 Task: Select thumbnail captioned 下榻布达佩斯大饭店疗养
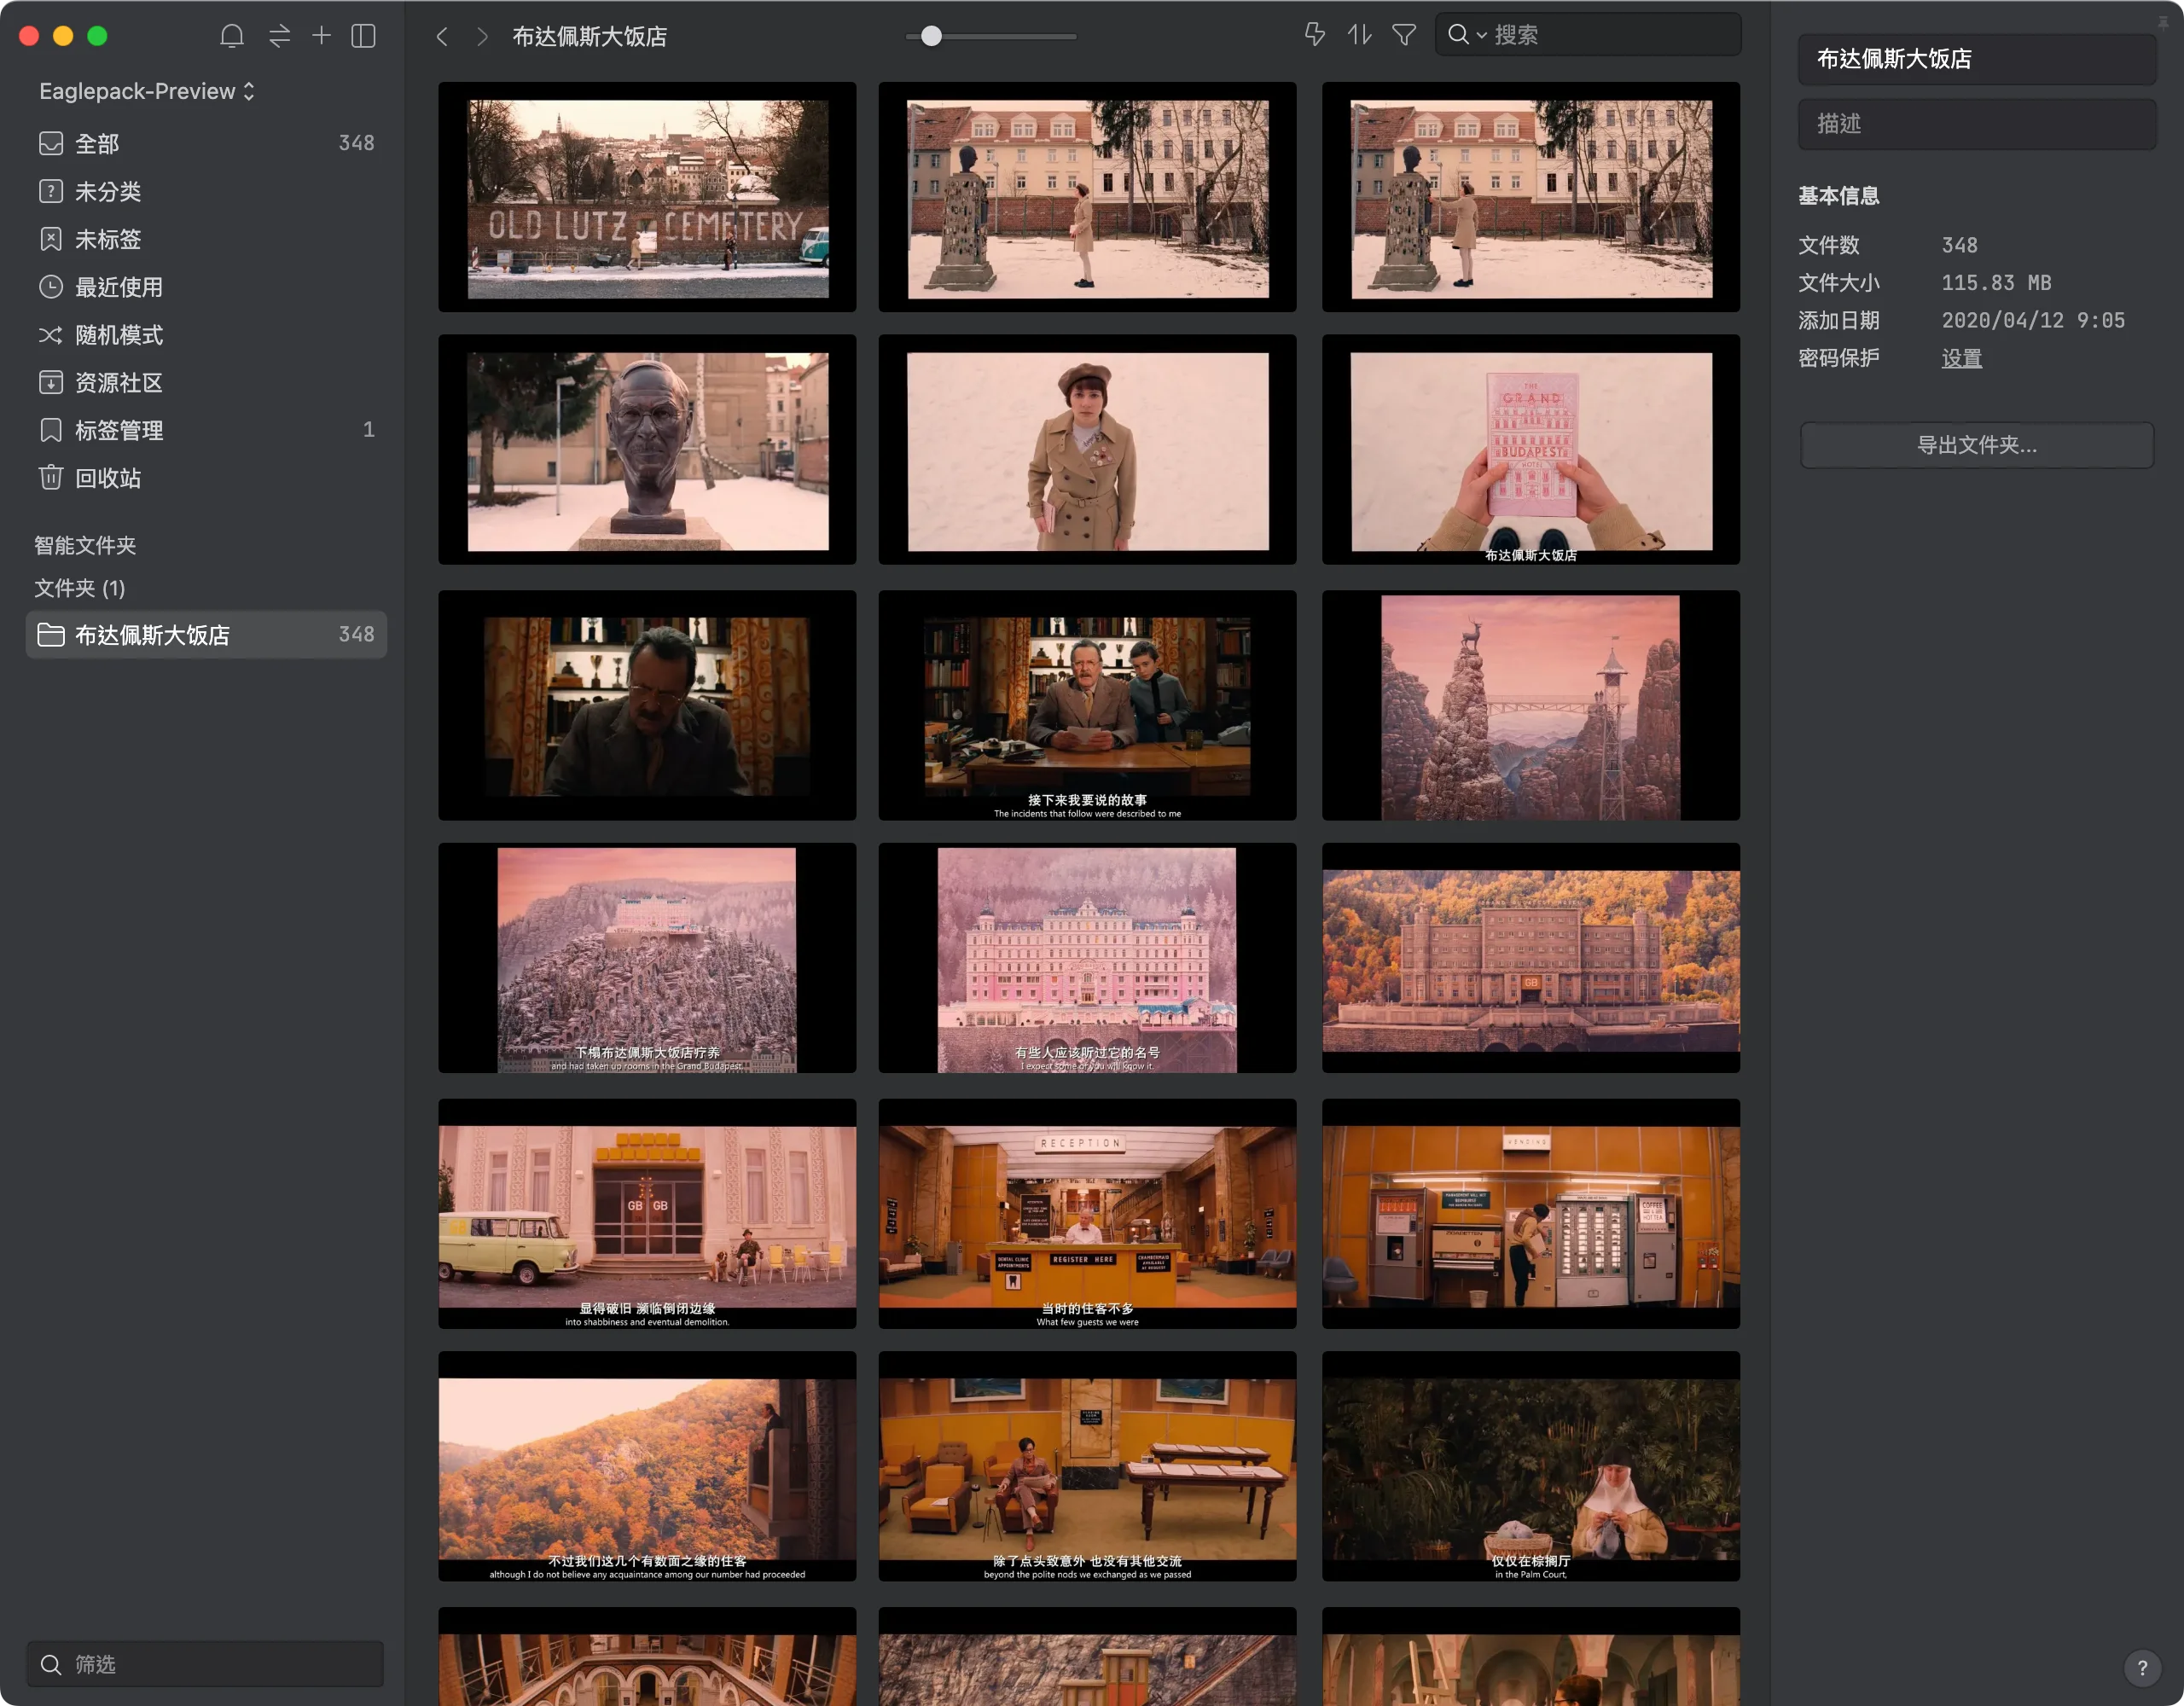(x=647, y=958)
